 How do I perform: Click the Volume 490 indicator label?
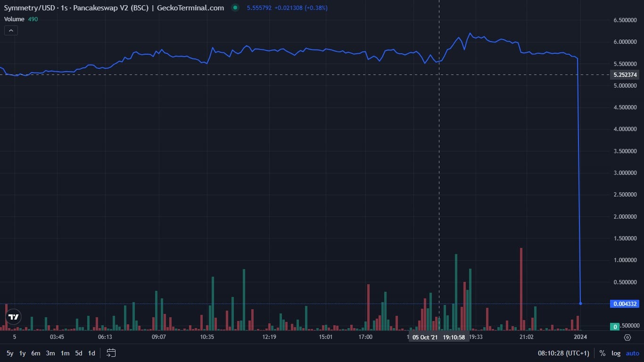coord(21,19)
